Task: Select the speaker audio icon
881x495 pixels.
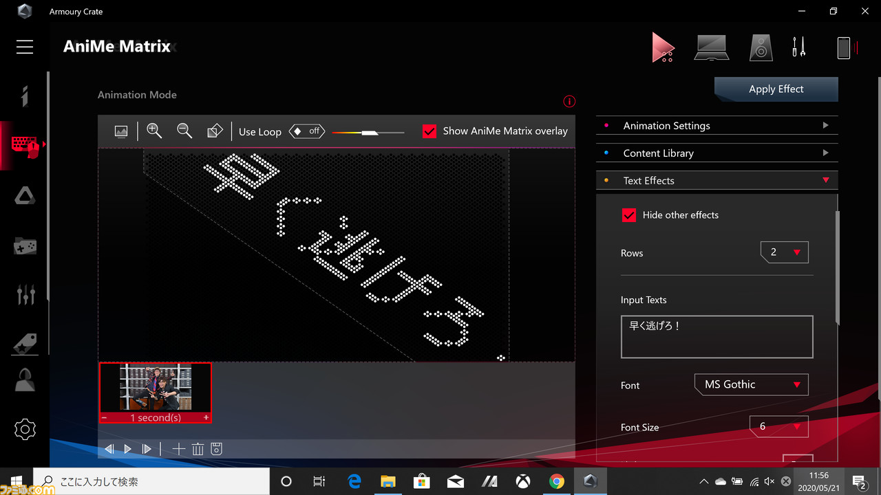Action: (x=761, y=47)
